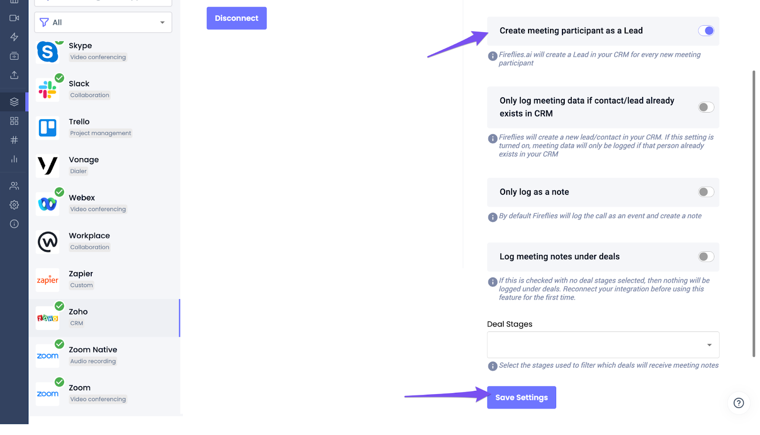The height and width of the screenshot is (435, 760).
Task: Click the Disconnect button
Action: point(237,18)
